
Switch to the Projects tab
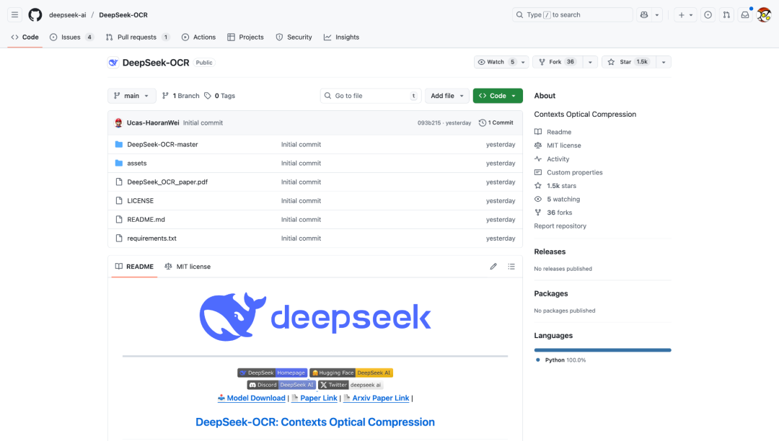point(245,37)
